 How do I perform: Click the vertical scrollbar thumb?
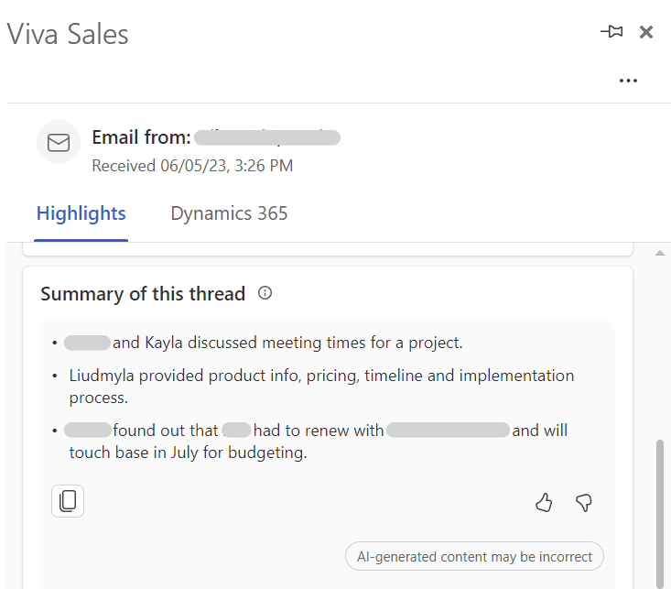pos(660,513)
